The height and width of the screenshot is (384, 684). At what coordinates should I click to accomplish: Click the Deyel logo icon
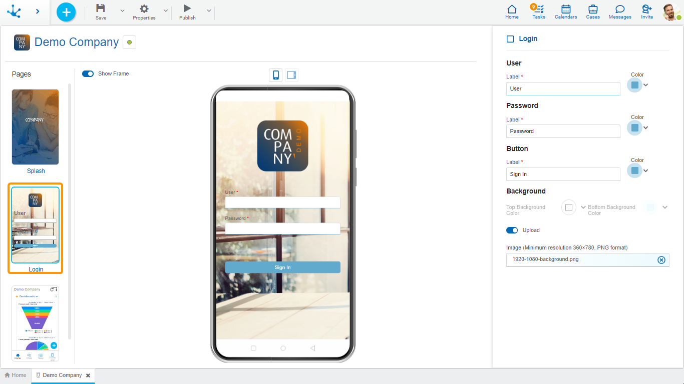click(14, 11)
